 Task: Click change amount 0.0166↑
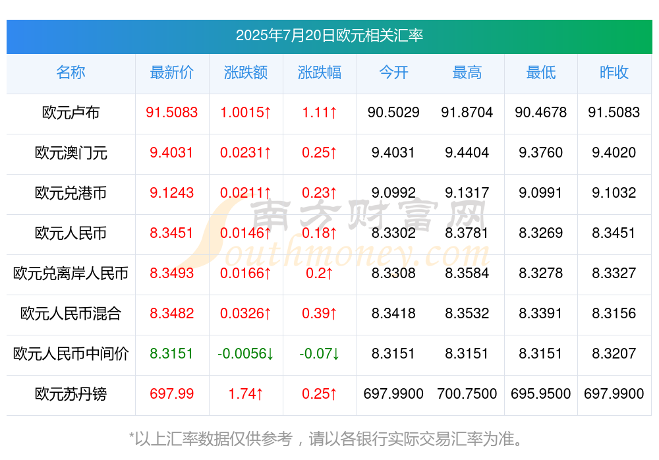[246, 273]
